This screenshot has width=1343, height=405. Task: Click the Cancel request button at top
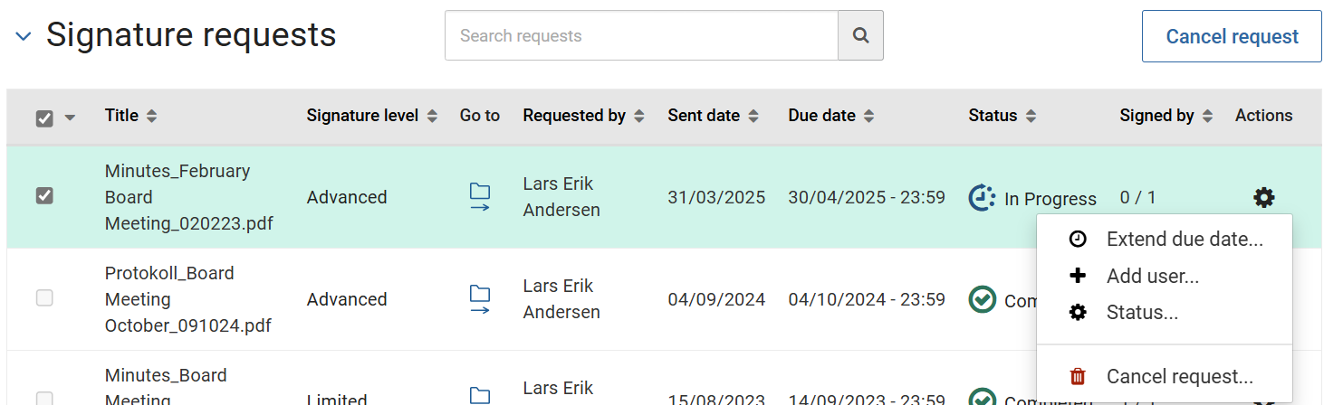coord(1232,36)
